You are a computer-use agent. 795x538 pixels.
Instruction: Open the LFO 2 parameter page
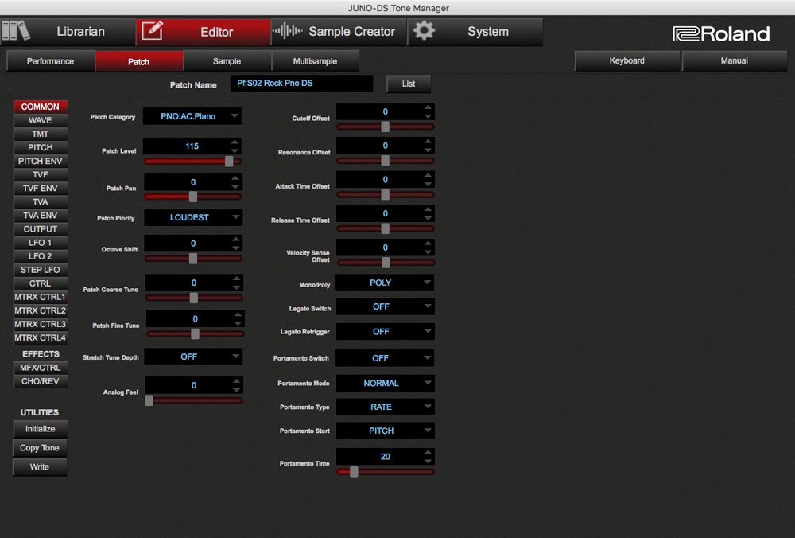click(x=40, y=256)
